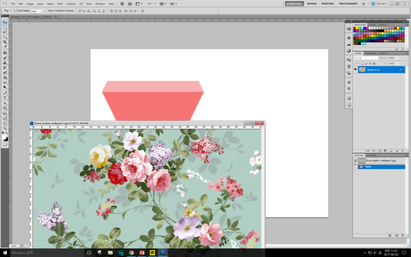Select the Rectangular Marquee tool

coord(5,27)
